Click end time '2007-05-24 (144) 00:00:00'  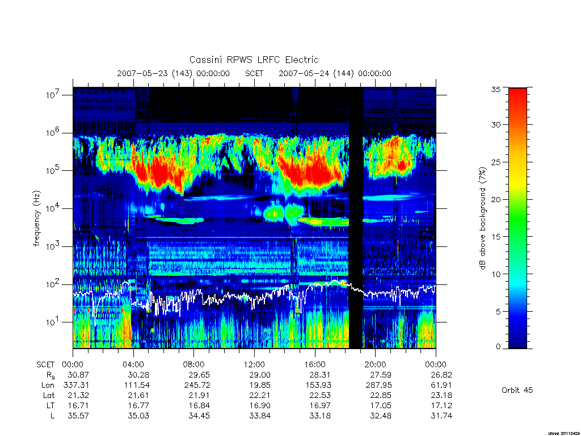click(335, 73)
